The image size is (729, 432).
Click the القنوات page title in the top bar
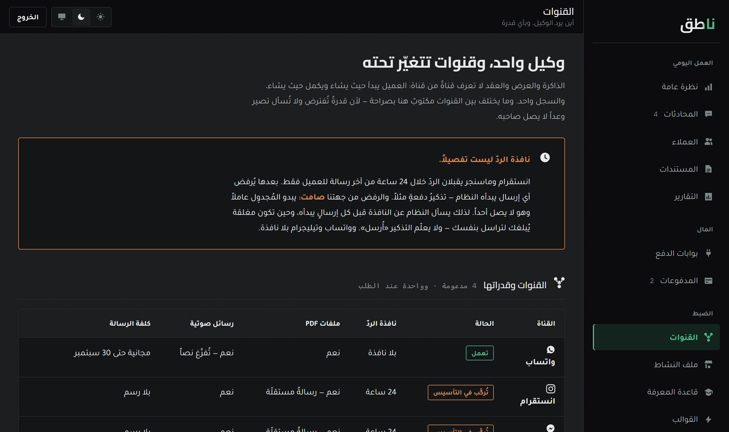558,12
